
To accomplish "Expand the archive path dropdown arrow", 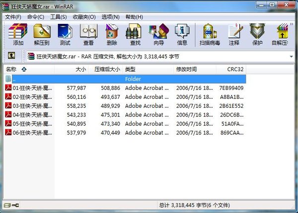I will [291, 57].
